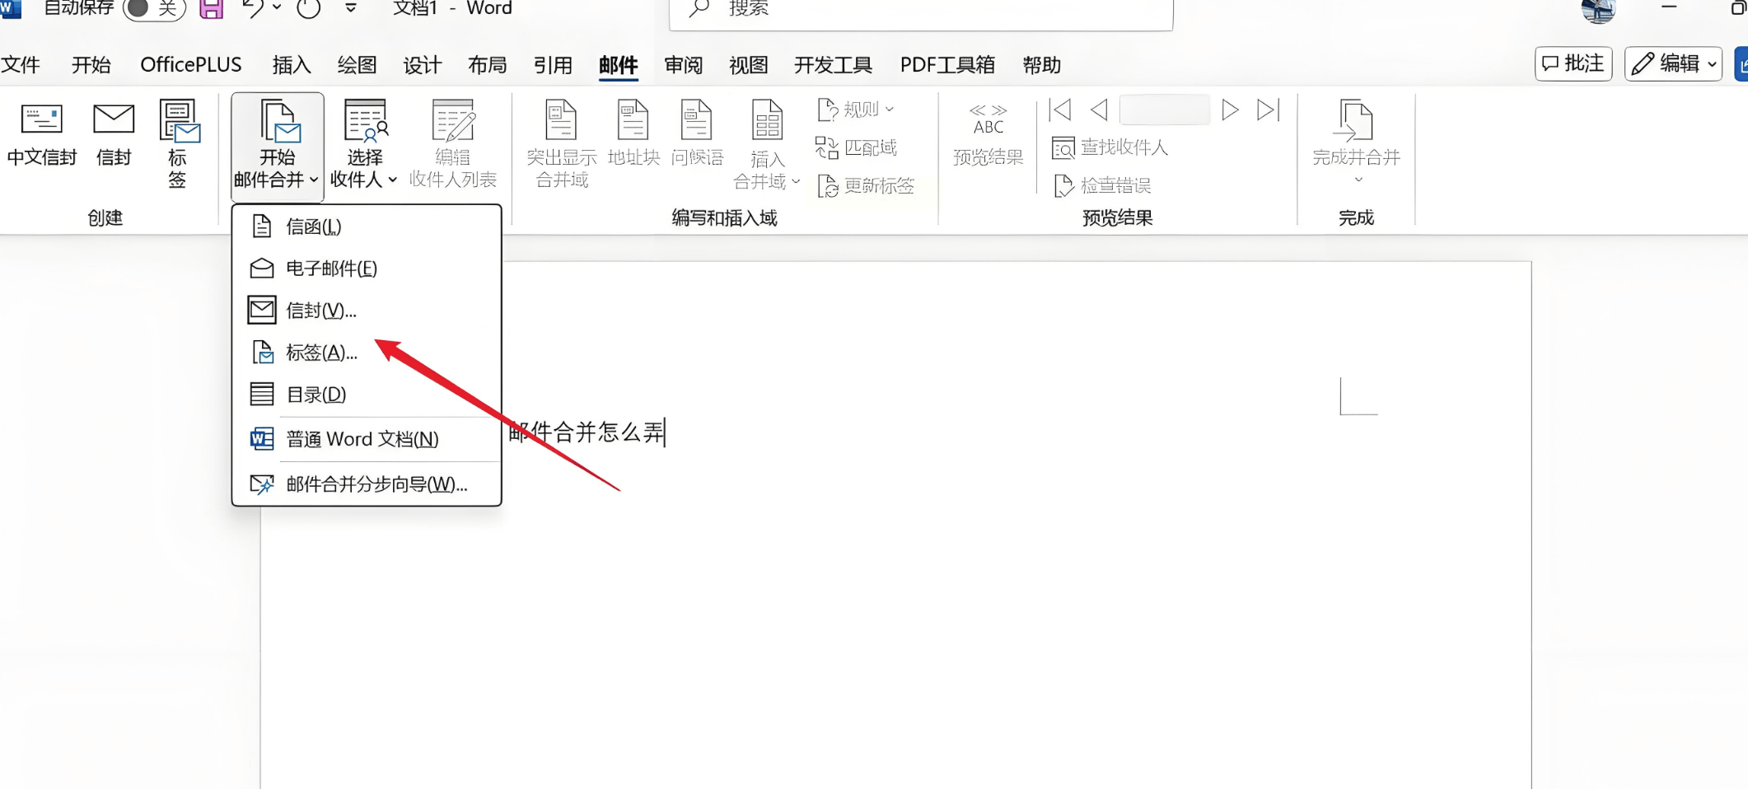1748x789 pixels.
Task: Jump to the last record
Action: pos(1268,110)
